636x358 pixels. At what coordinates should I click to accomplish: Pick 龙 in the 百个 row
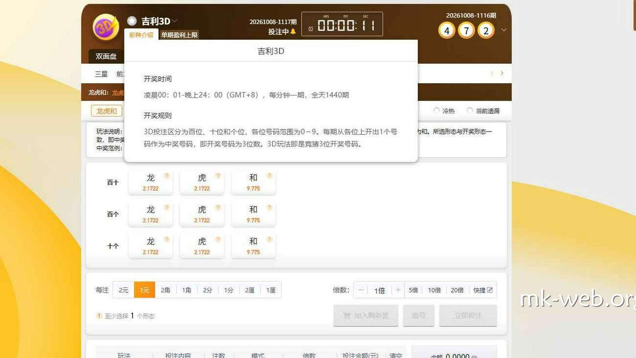(x=151, y=214)
